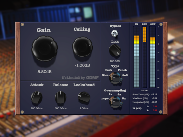Click the Attack knob
The image size is (183, 137).
pos(37,97)
